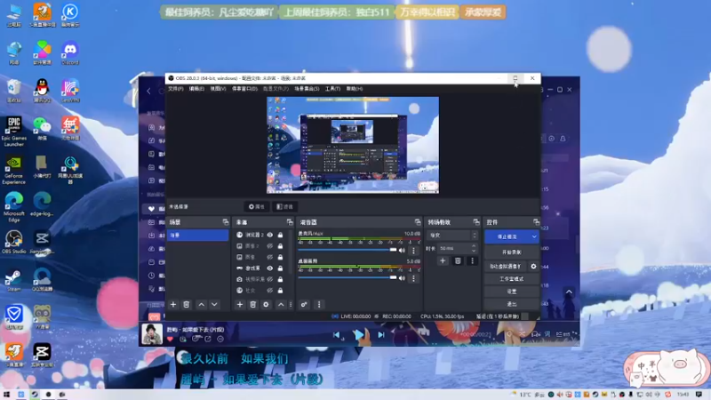Open source Filters button below preview
The image size is (711, 400).
284,207
